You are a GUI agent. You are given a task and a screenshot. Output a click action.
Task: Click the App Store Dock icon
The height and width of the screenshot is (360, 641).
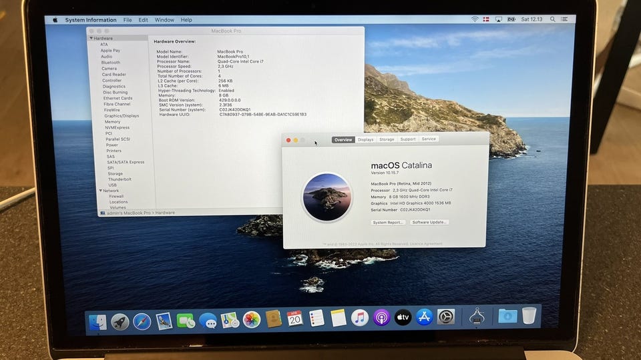tap(425, 317)
